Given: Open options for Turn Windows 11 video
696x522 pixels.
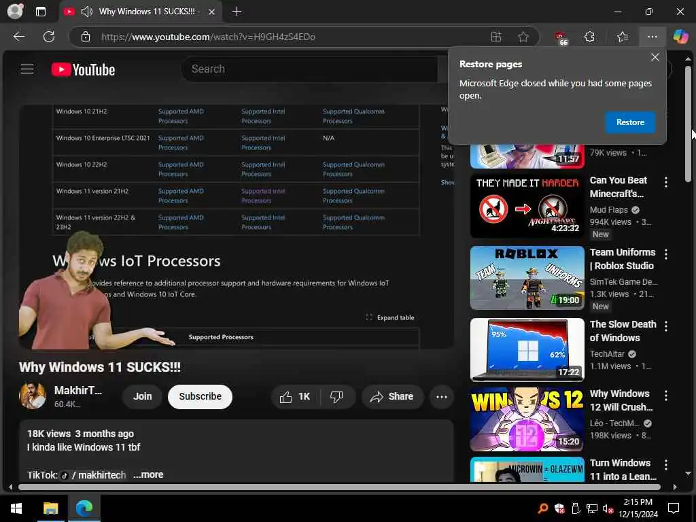Looking at the screenshot, I should click(x=666, y=465).
